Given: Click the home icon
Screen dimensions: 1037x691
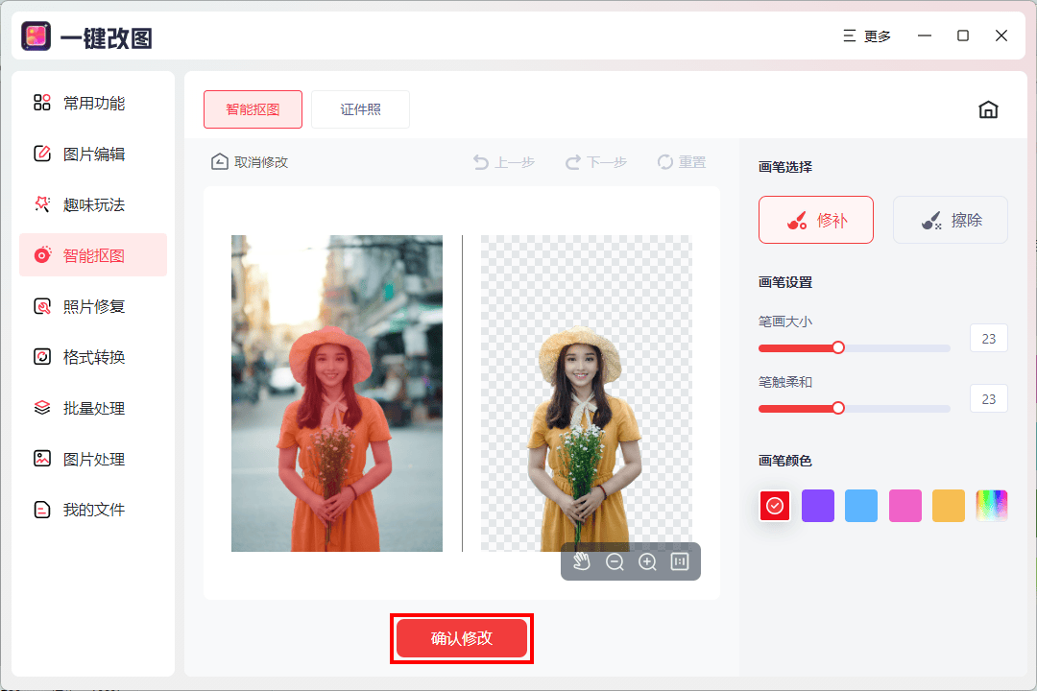Looking at the screenshot, I should (x=988, y=109).
